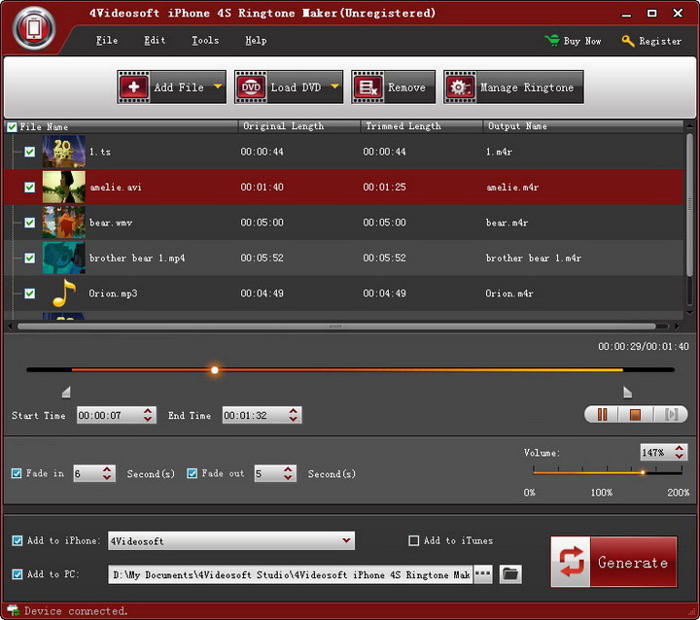The image size is (700, 620).
Task: Uncheck brother bear 1.mp4 checkbox
Action: (x=29, y=258)
